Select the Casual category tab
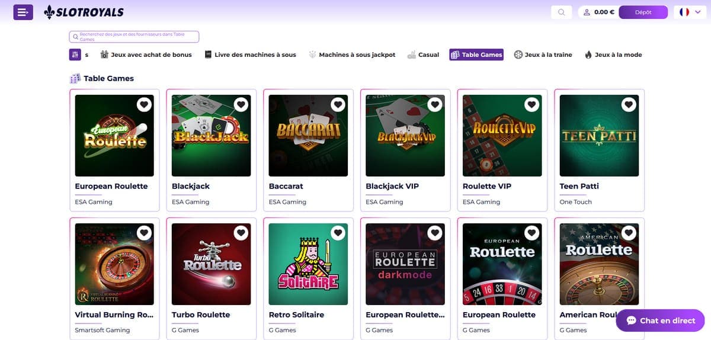 point(423,54)
